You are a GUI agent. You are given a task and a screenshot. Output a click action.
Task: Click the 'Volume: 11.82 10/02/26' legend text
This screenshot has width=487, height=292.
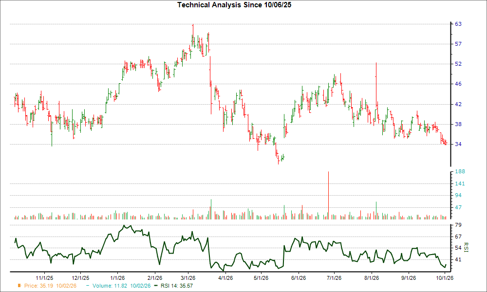point(121,286)
